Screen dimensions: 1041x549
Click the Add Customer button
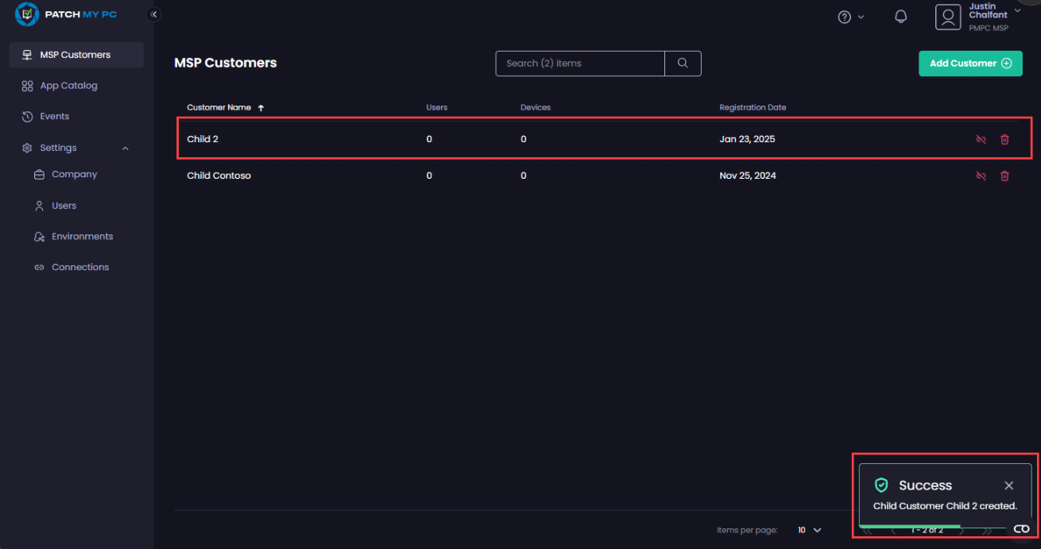point(970,64)
